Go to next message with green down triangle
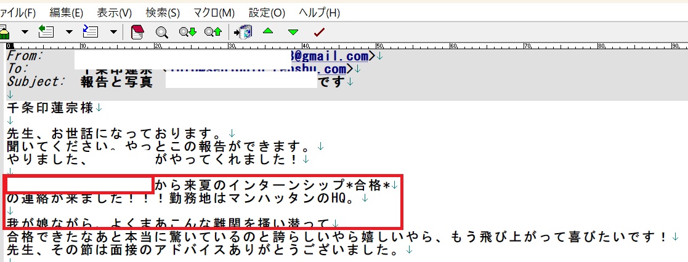Screen dimensions: 688x262 (293, 32)
